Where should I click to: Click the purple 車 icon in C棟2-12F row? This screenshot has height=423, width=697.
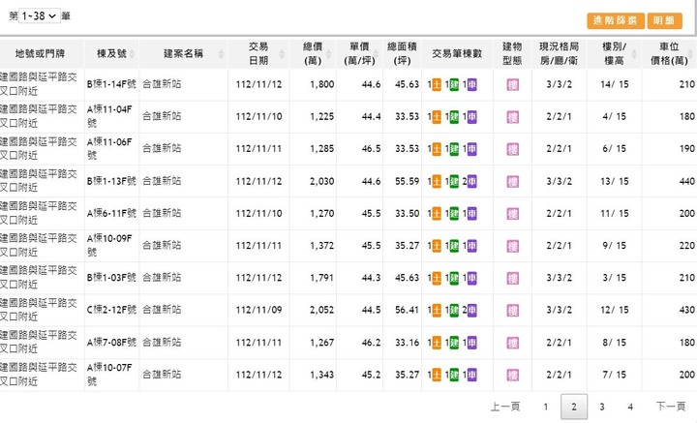pos(471,310)
